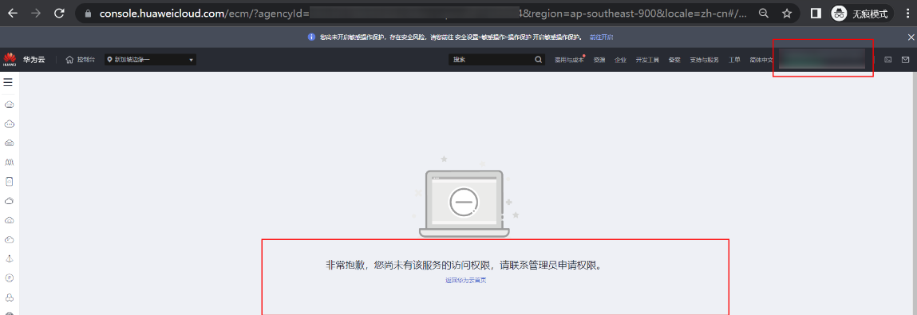Image resolution: width=917 pixels, height=315 pixels.
Task: Click the lock icon in address bar
Action: [88, 13]
